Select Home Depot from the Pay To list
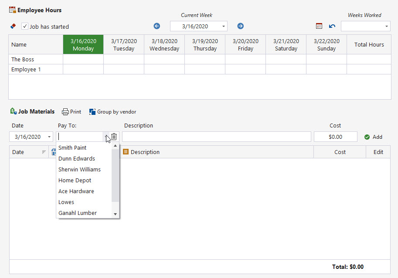 coord(75,180)
